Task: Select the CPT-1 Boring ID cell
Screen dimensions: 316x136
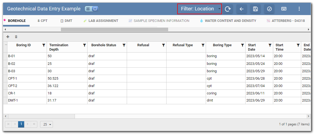Action: point(27,79)
